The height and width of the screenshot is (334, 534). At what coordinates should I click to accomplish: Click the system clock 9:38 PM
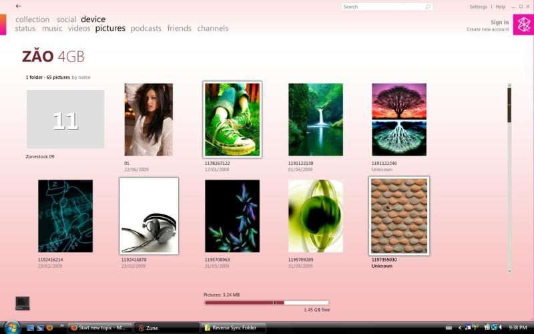[x=518, y=328]
